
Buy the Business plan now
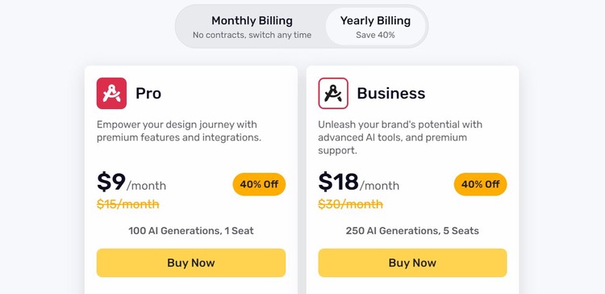click(x=412, y=262)
